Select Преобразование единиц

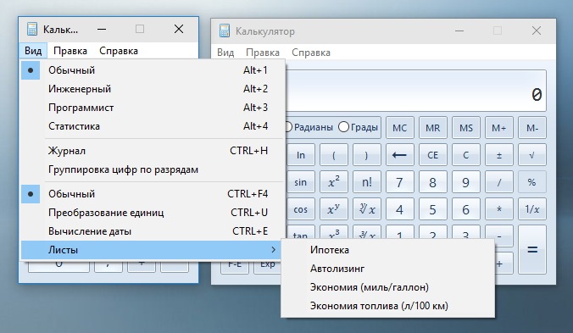tap(153, 213)
